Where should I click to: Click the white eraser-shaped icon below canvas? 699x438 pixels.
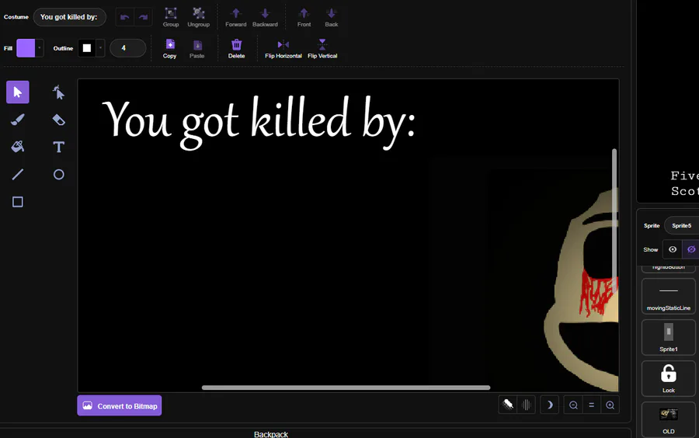(508, 405)
